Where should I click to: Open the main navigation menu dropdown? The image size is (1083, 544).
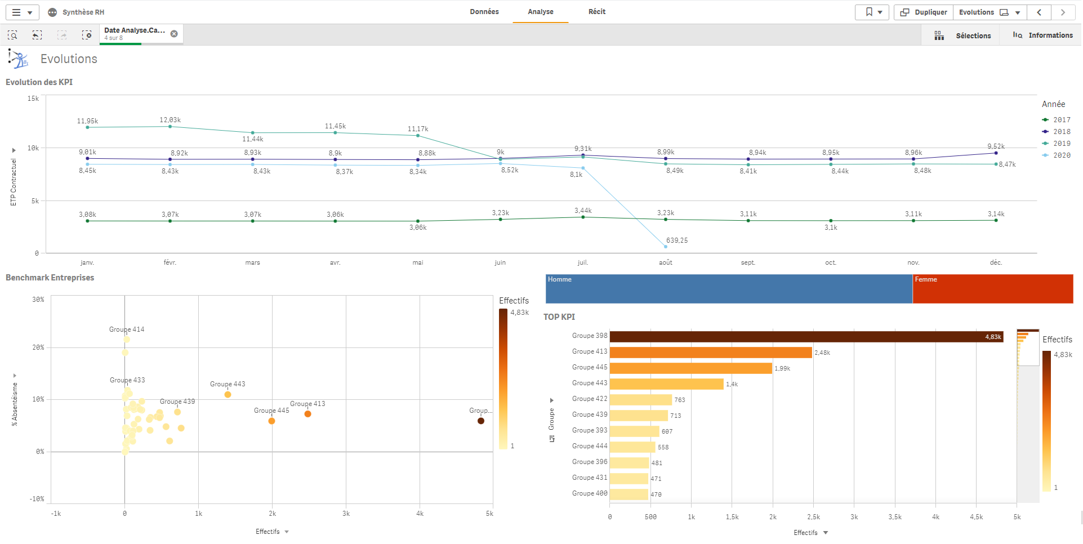click(22, 12)
